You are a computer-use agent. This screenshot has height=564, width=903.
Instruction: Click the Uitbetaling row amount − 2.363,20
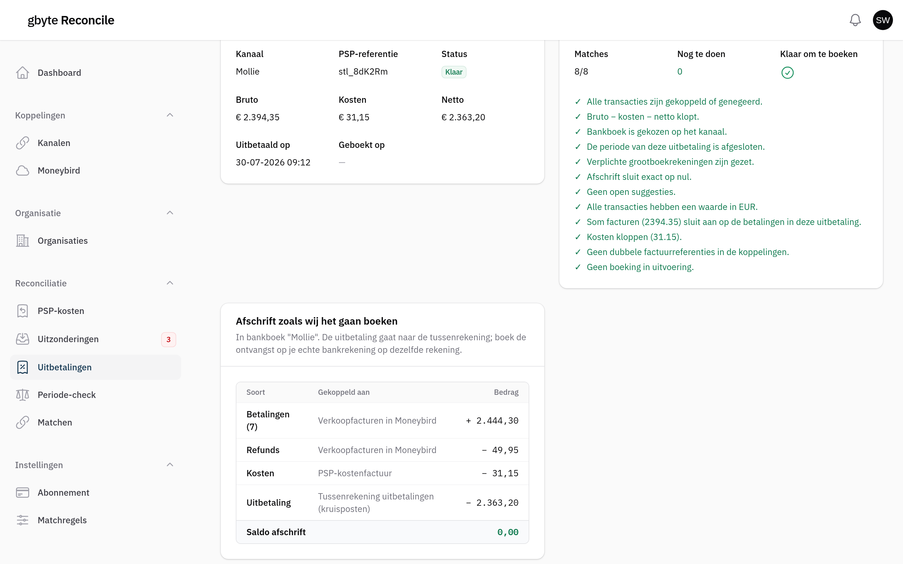point(492,503)
